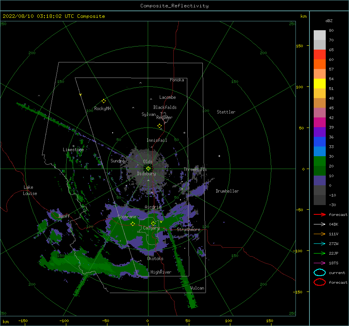This screenshot has width=349, height=326.
Task: Click the Blackfalds label on map
Action: (165, 107)
